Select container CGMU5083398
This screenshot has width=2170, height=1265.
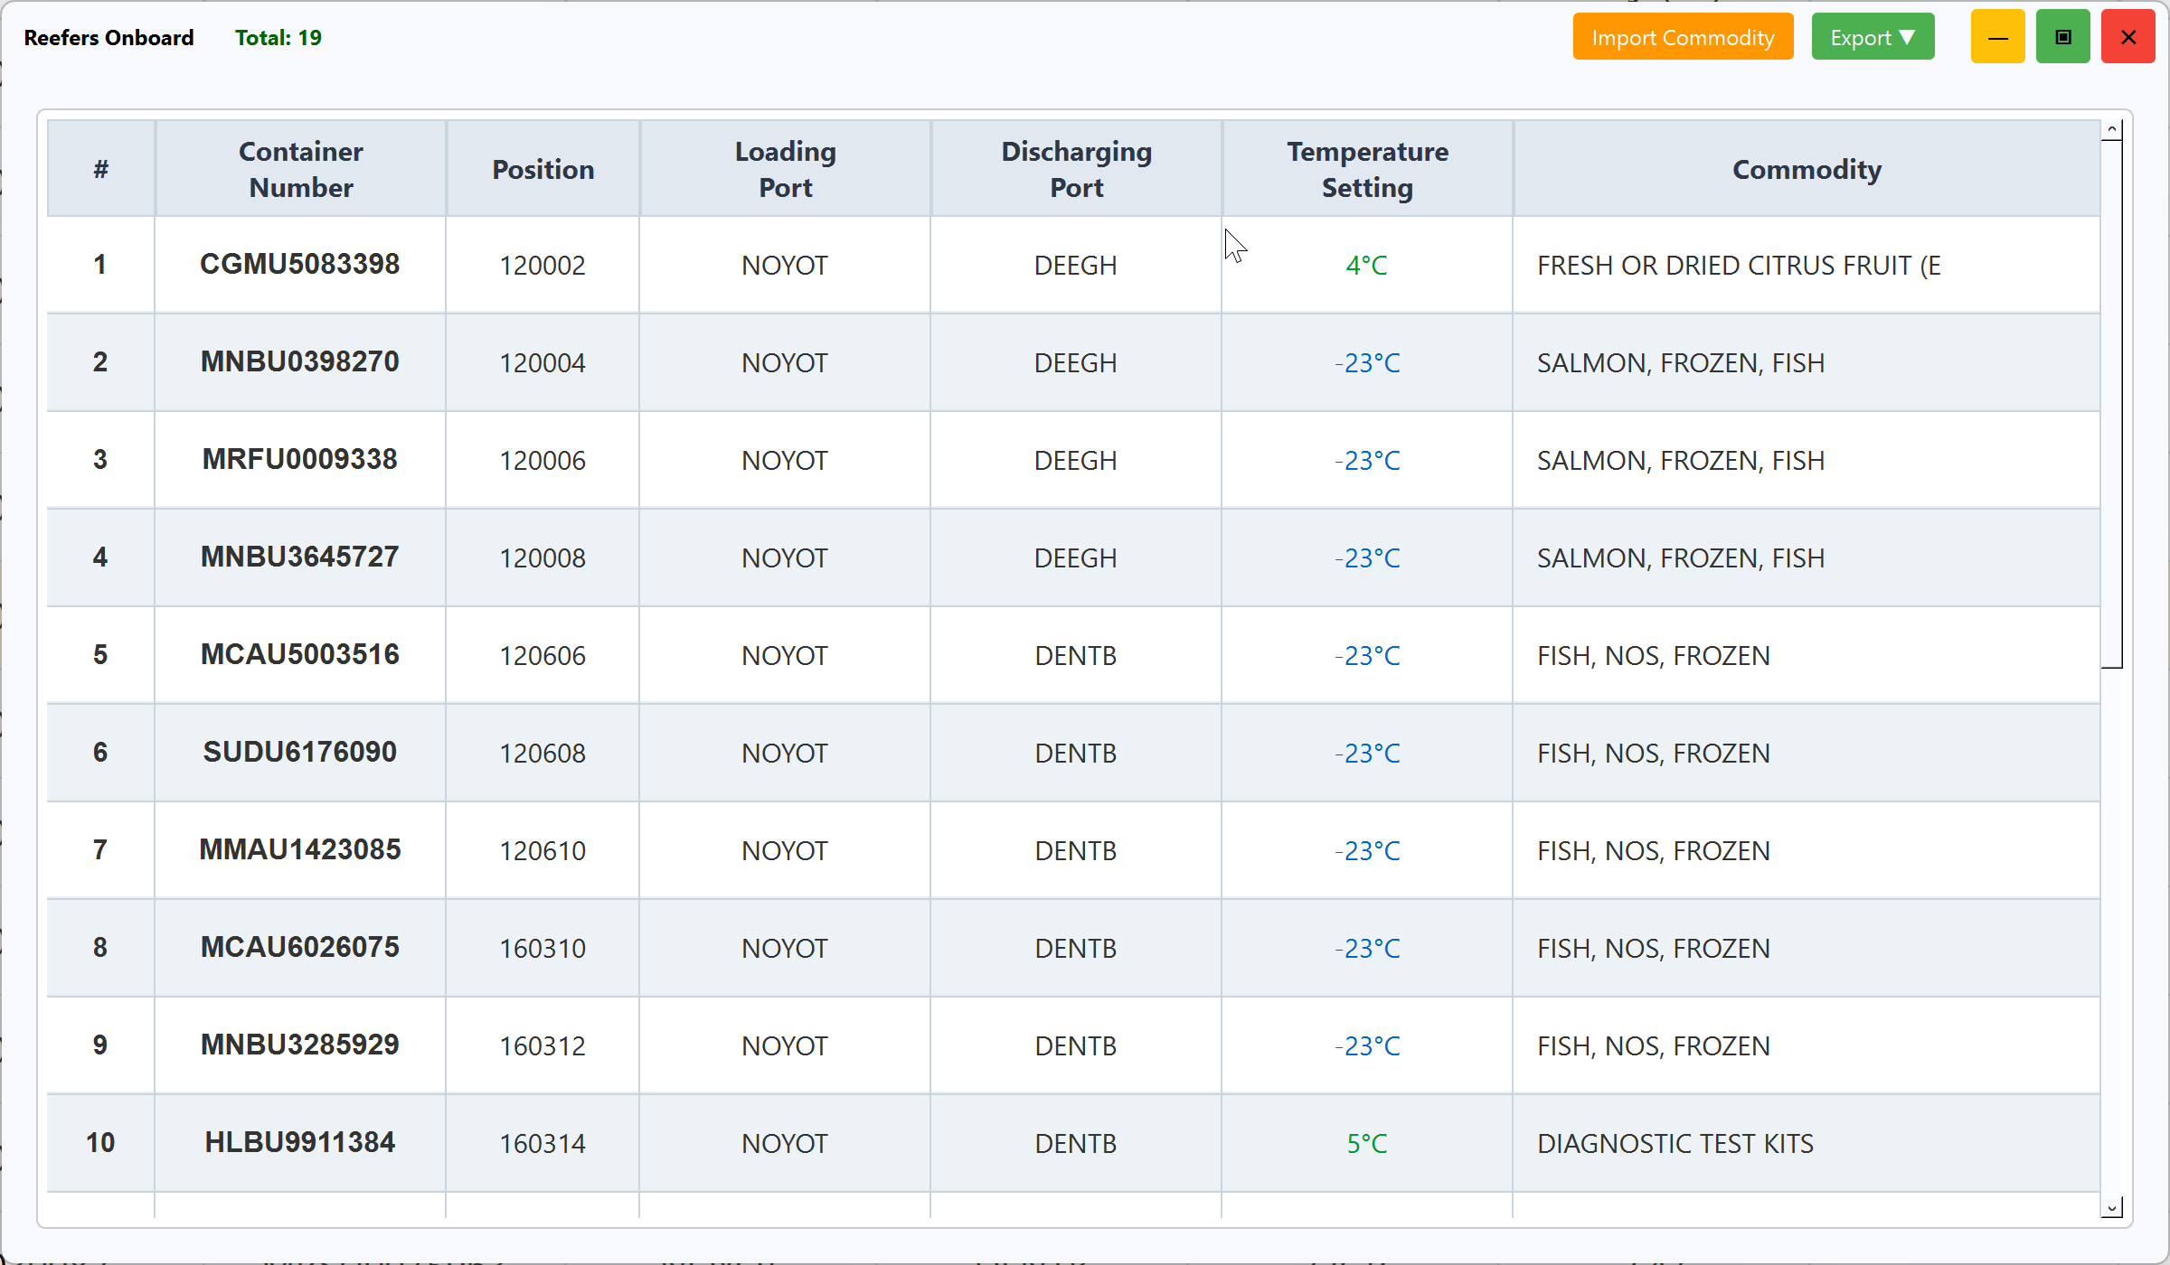(300, 265)
